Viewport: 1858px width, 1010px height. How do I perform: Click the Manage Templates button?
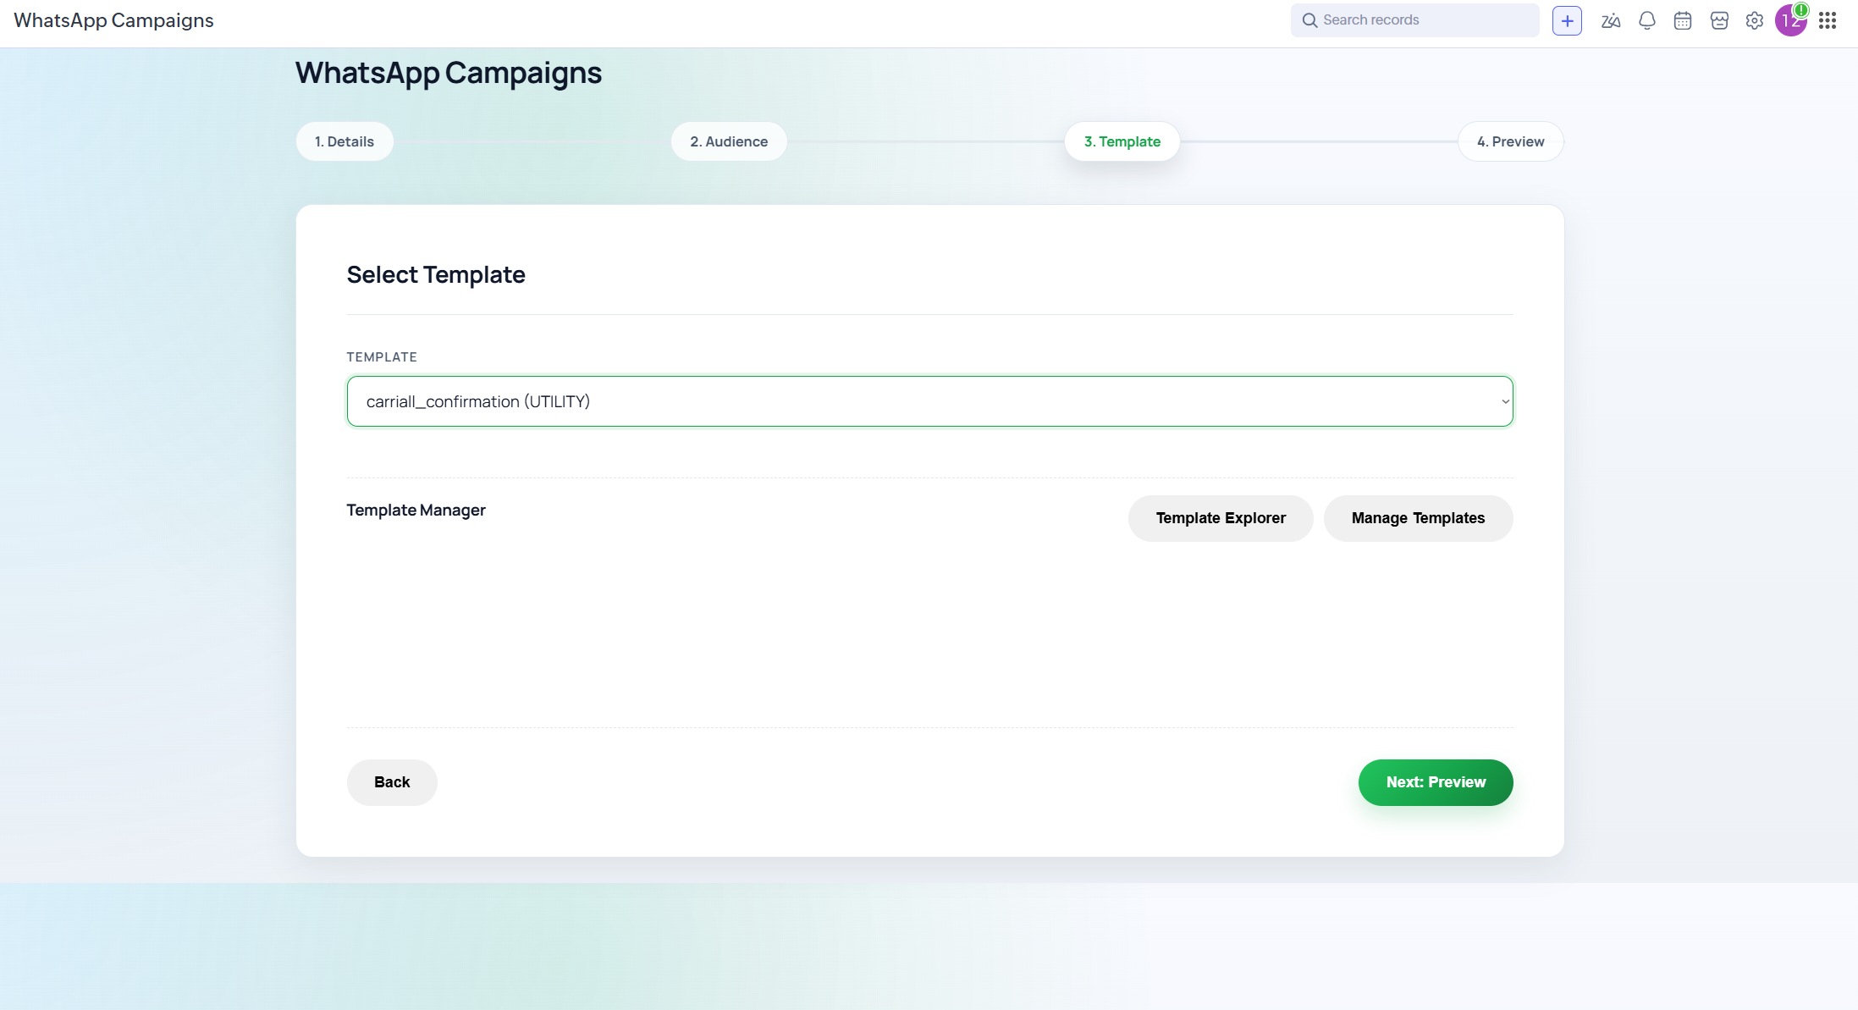pyautogui.click(x=1418, y=518)
